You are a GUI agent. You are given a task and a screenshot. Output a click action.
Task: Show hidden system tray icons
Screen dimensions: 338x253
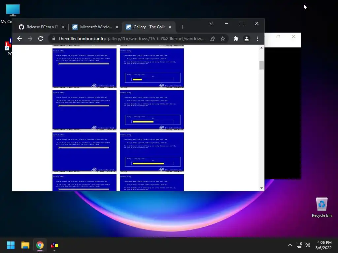[x=290, y=245]
